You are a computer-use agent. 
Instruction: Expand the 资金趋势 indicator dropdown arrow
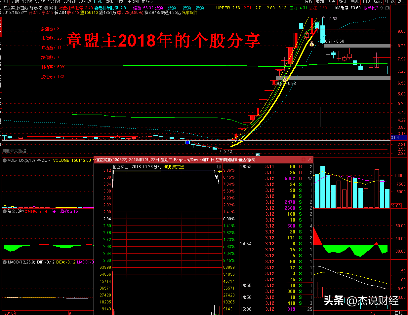tap(5, 211)
